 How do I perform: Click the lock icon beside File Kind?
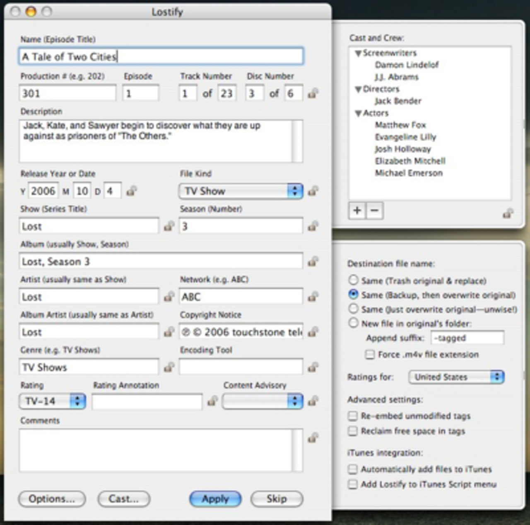[313, 191]
